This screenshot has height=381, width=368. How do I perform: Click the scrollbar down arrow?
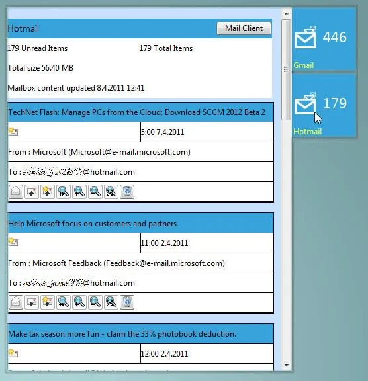pyautogui.click(x=287, y=365)
